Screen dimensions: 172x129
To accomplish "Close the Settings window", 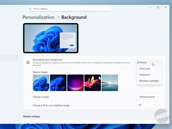I will pos(166,7).
